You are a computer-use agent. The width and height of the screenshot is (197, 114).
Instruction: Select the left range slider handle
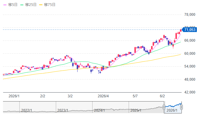click(164, 107)
